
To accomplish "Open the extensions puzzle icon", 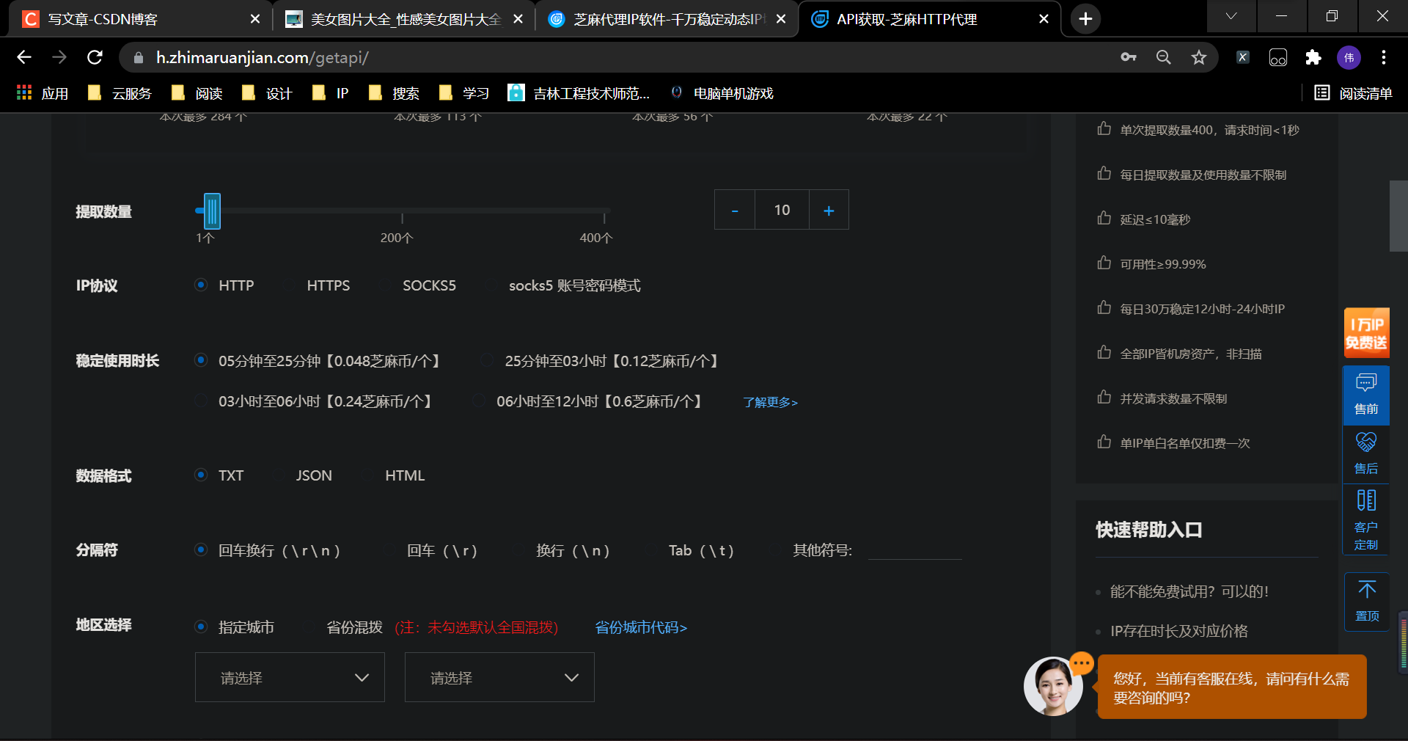I will coord(1313,57).
